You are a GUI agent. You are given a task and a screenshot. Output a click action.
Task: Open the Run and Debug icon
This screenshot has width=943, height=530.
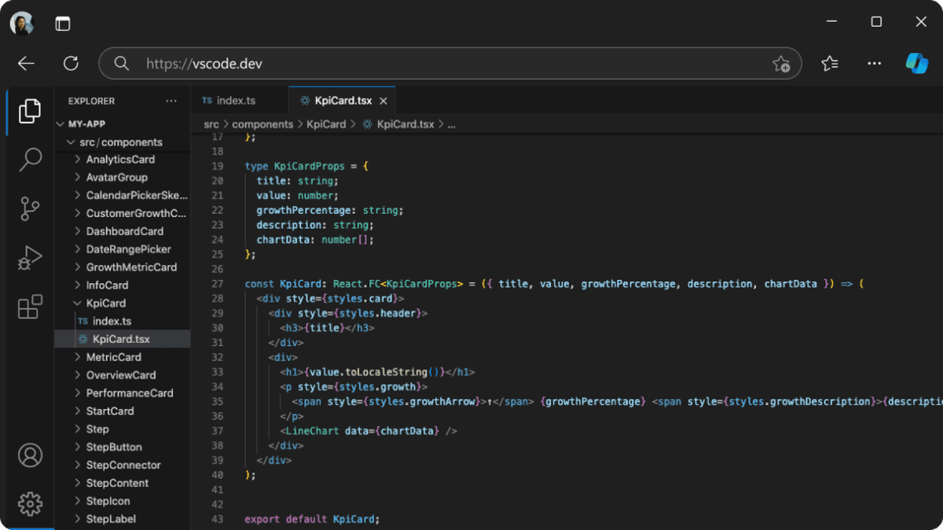(x=30, y=258)
